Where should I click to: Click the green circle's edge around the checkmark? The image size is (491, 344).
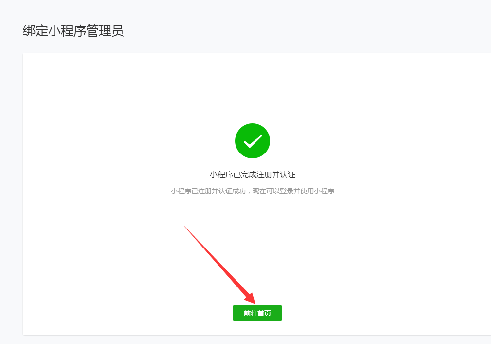[253, 125]
